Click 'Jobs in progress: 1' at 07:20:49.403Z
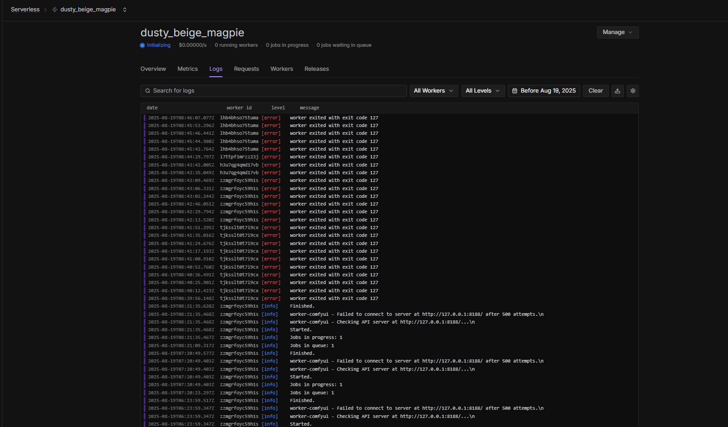This screenshot has height=427, width=728. (x=316, y=385)
